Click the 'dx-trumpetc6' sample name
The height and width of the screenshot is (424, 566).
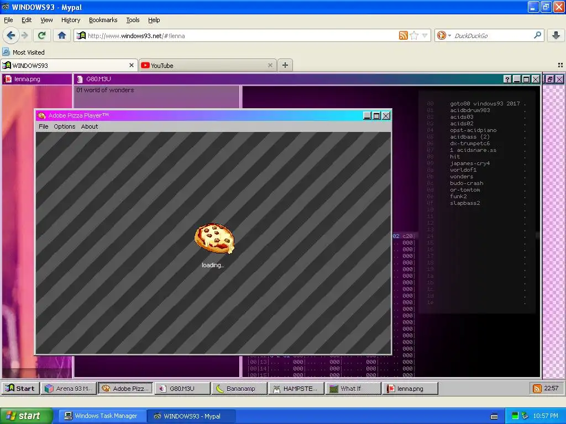click(470, 143)
